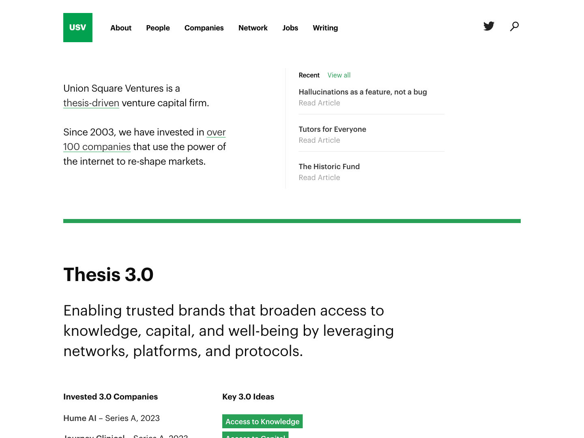Image resolution: width=584 pixels, height=438 pixels.
Task: Click the search magnifier icon
Action: pos(514,26)
